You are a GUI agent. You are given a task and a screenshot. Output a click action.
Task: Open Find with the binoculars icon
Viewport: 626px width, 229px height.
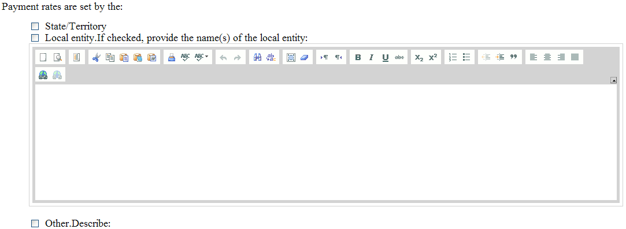click(257, 57)
